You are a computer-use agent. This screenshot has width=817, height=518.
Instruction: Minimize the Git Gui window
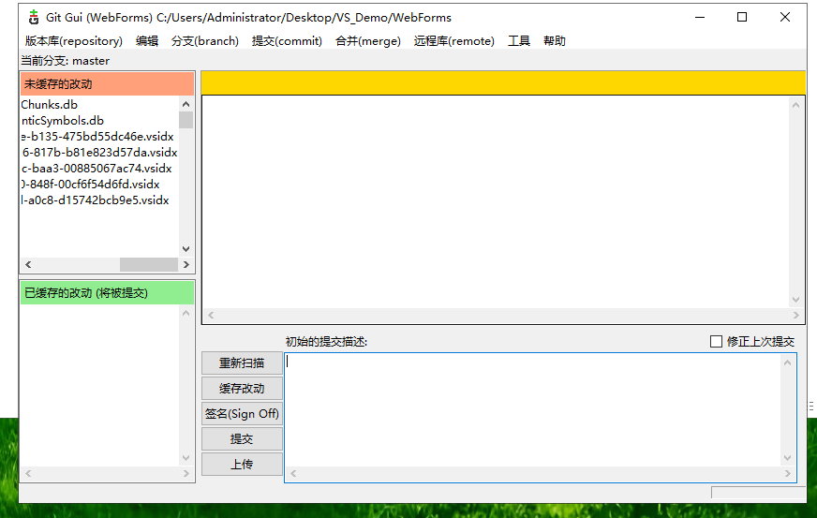click(x=700, y=17)
